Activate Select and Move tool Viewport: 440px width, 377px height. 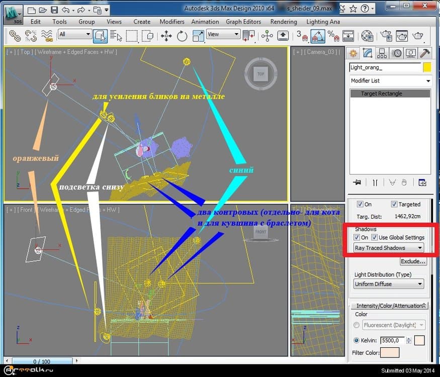coord(166,36)
